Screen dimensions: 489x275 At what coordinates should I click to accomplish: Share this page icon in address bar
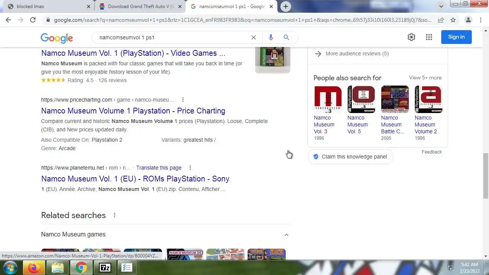[x=440, y=20]
